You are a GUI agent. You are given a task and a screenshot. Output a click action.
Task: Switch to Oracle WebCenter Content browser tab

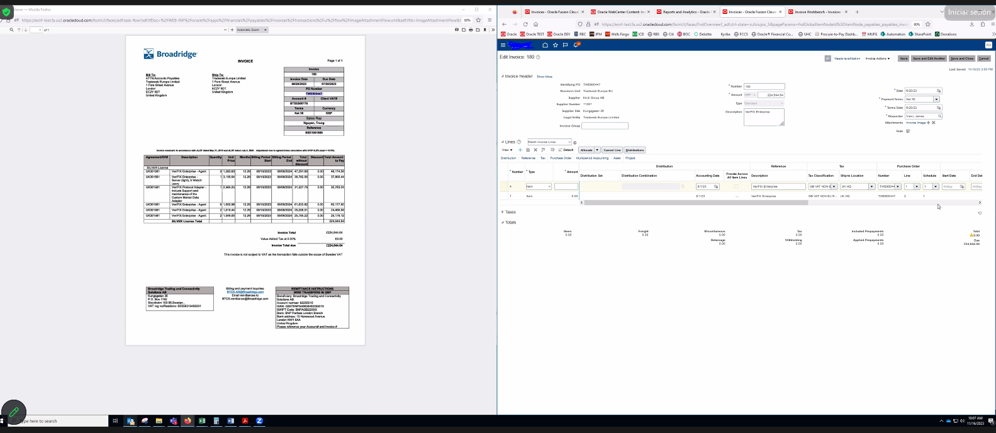coord(622,11)
